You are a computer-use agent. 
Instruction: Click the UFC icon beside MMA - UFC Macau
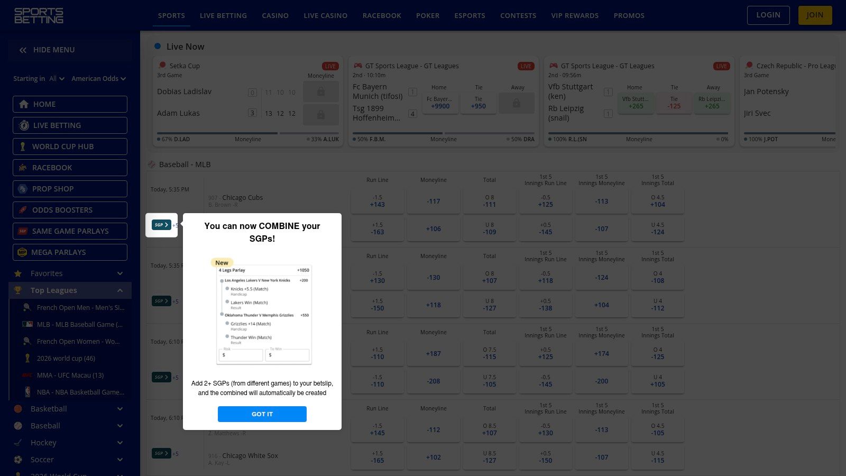[27, 375]
